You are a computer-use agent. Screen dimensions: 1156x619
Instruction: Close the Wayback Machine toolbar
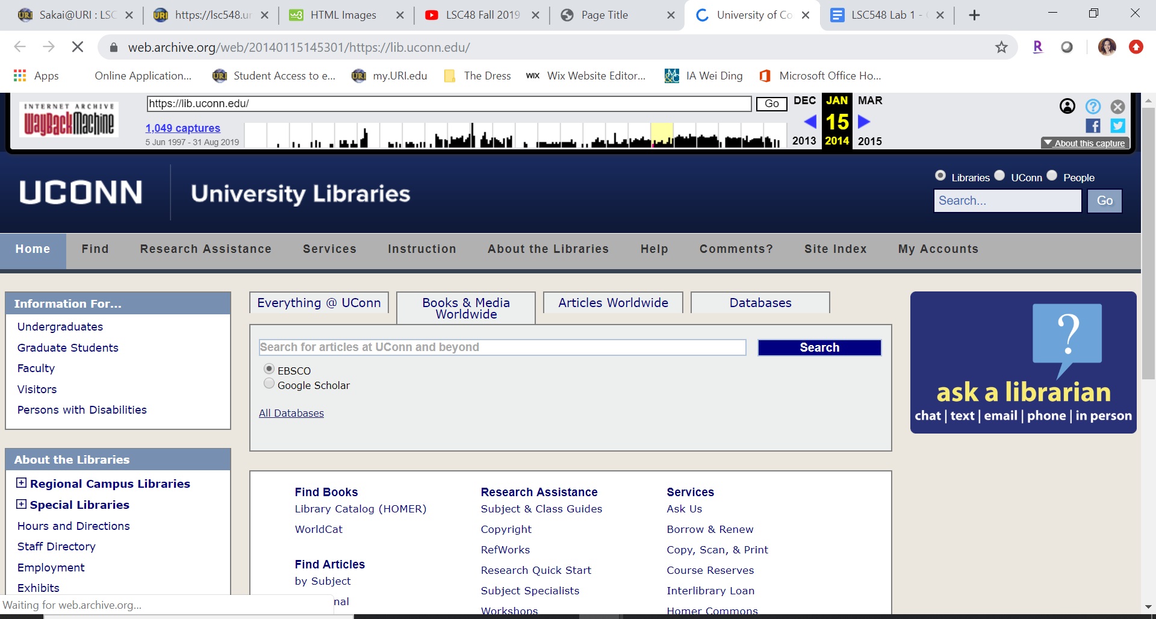[1117, 107]
